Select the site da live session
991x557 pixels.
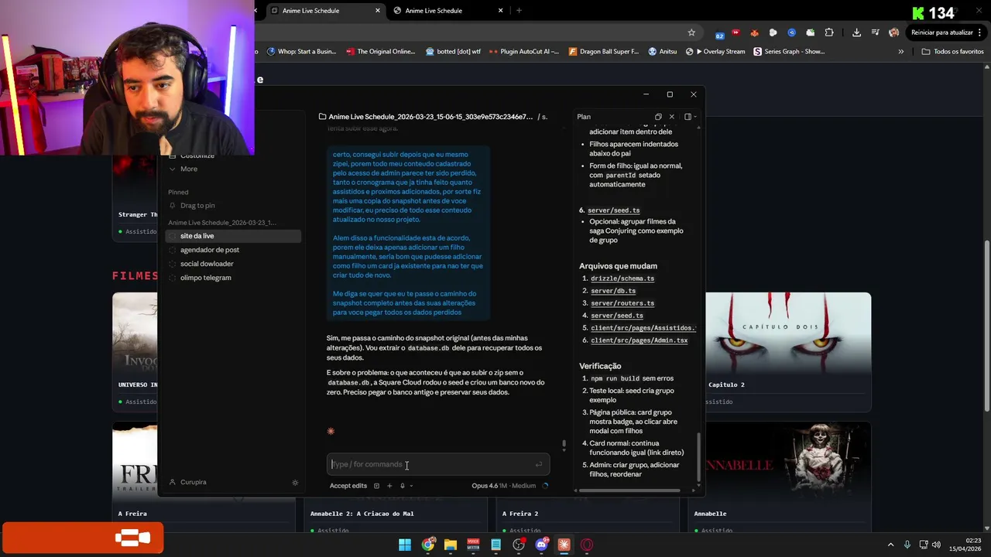click(x=233, y=236)
